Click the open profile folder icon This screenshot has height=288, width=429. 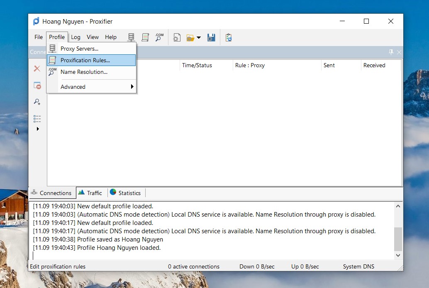pyautogui.click(x=190, y=38)
